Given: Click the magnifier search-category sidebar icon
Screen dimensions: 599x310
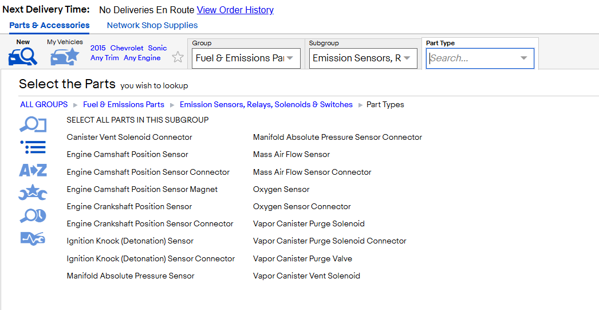Looking at the screenshot, I should (x=33, y=125).
